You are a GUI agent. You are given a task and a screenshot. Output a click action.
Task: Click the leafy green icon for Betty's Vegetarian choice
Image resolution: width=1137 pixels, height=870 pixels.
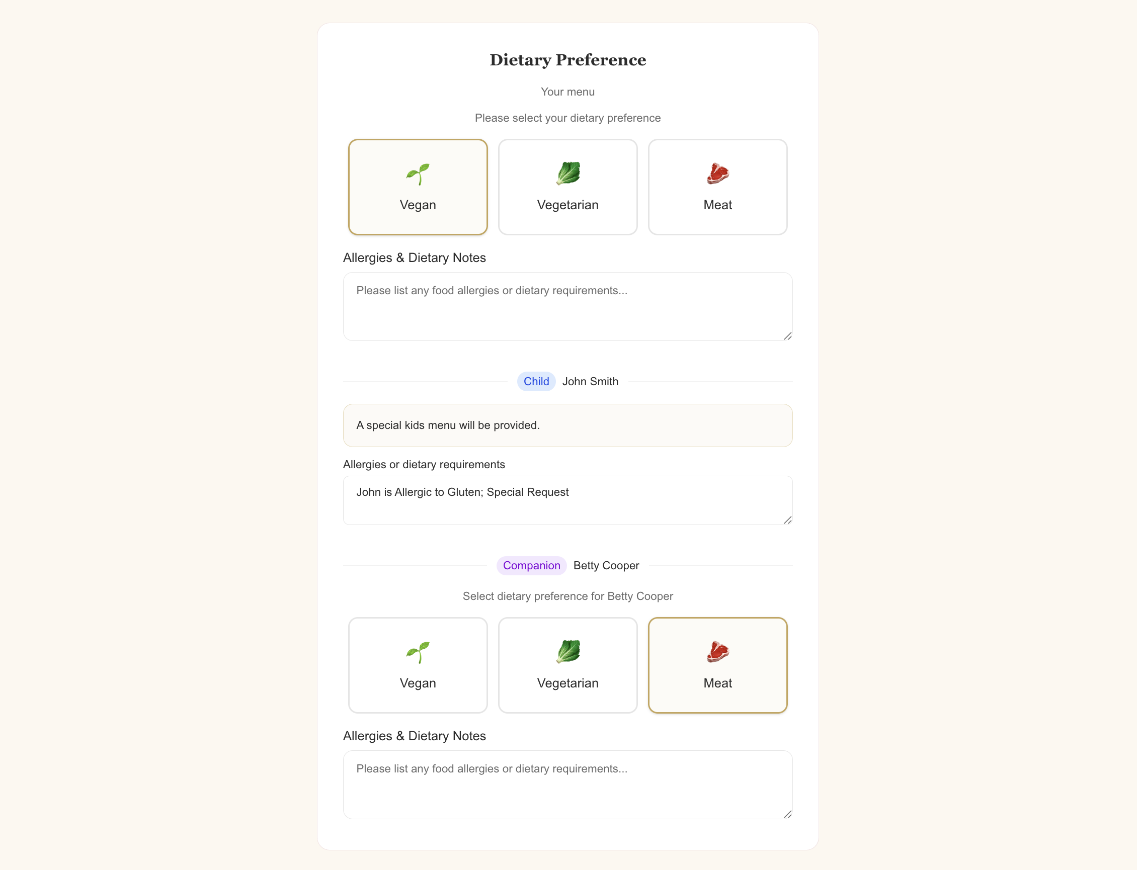click(567, 653)
